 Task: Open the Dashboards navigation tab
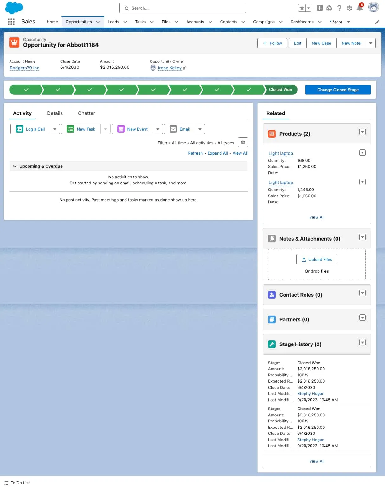click(302, 22)
